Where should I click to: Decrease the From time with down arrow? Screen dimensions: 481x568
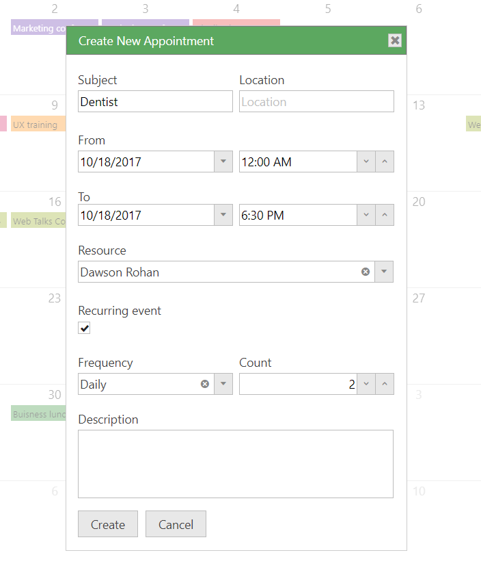click(366, 162)
